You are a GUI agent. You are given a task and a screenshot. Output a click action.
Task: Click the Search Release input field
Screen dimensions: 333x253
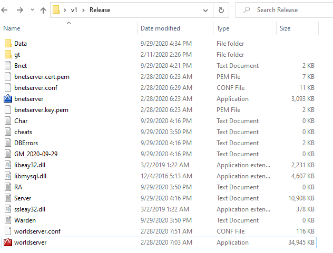click(285, 10)
